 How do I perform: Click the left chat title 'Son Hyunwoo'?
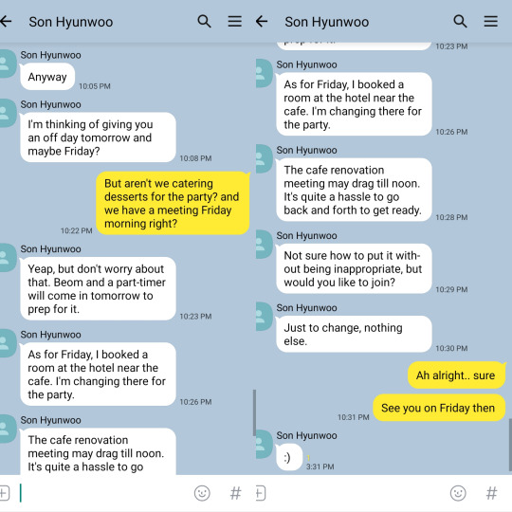click(71, 22)
